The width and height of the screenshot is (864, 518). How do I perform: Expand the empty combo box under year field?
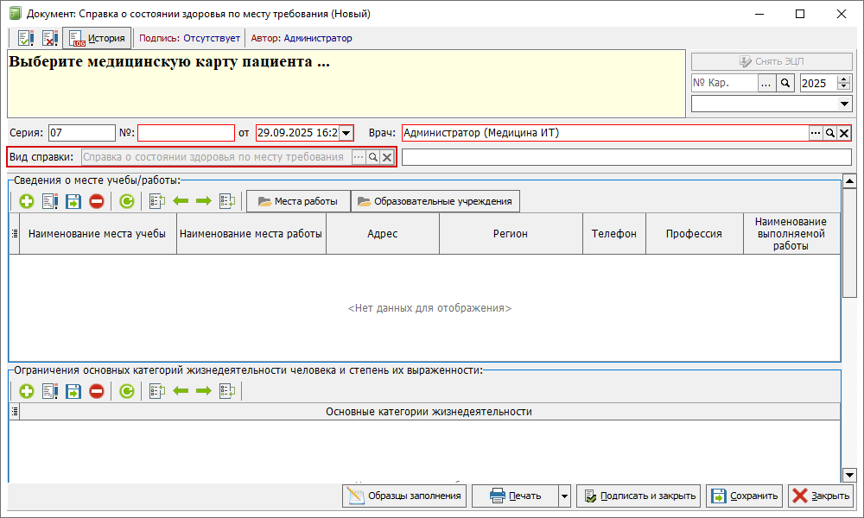tap(845, 104)
